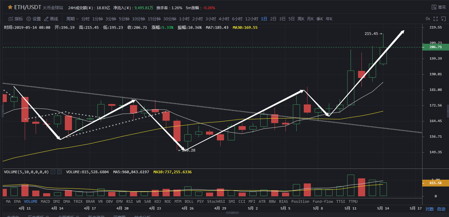Viewport: 449px width, 217px height.
Task: Select the 周K weekly candle tab
Action: click(x=301, y=19)
